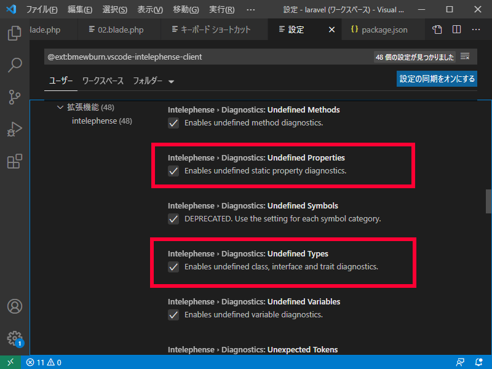Click the Undefined Symbols setting title

pos(253,206)
